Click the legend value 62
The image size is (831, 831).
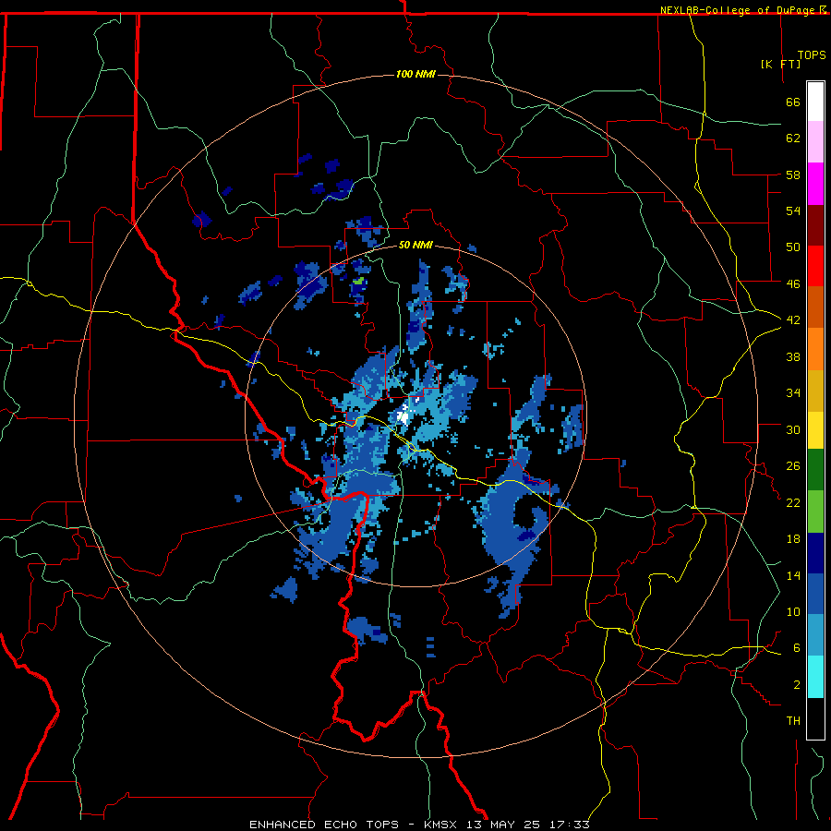(x=793, y=138)
